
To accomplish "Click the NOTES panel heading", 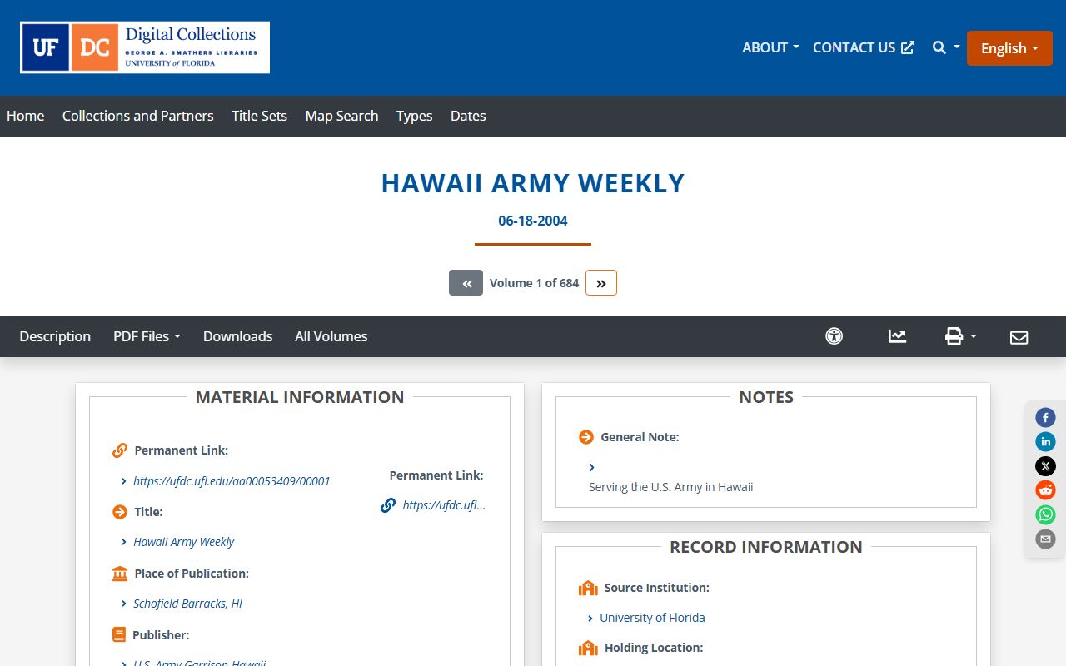I will [x=766, y=397].
